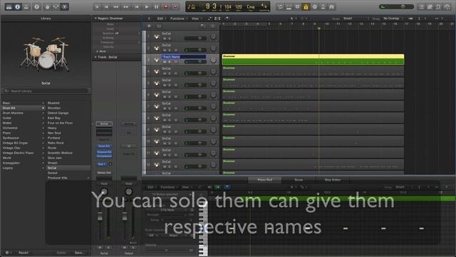Open the Mixer button in the toolbar

(56, 6)
